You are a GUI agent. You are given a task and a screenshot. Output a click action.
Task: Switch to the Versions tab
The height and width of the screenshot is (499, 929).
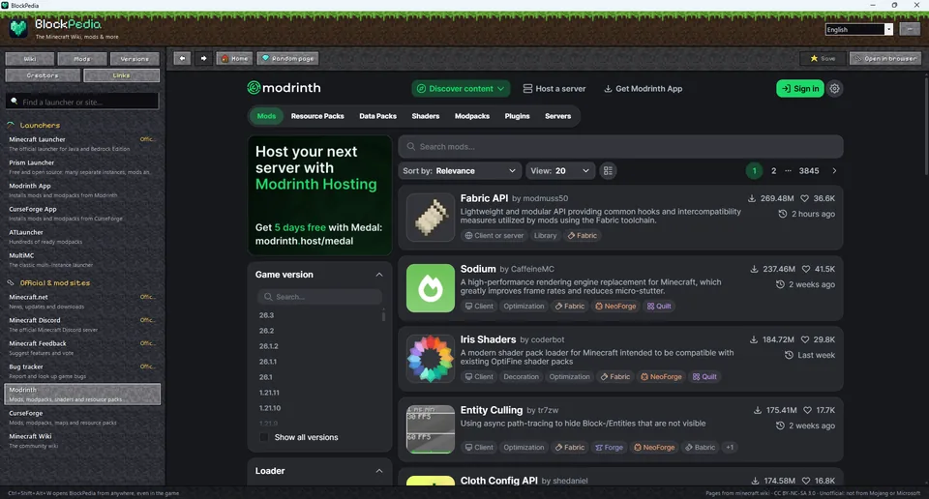click(135, 59)
